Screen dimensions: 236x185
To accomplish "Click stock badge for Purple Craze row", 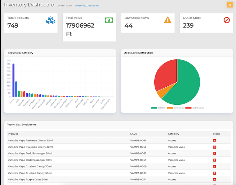I will point(214,179).
